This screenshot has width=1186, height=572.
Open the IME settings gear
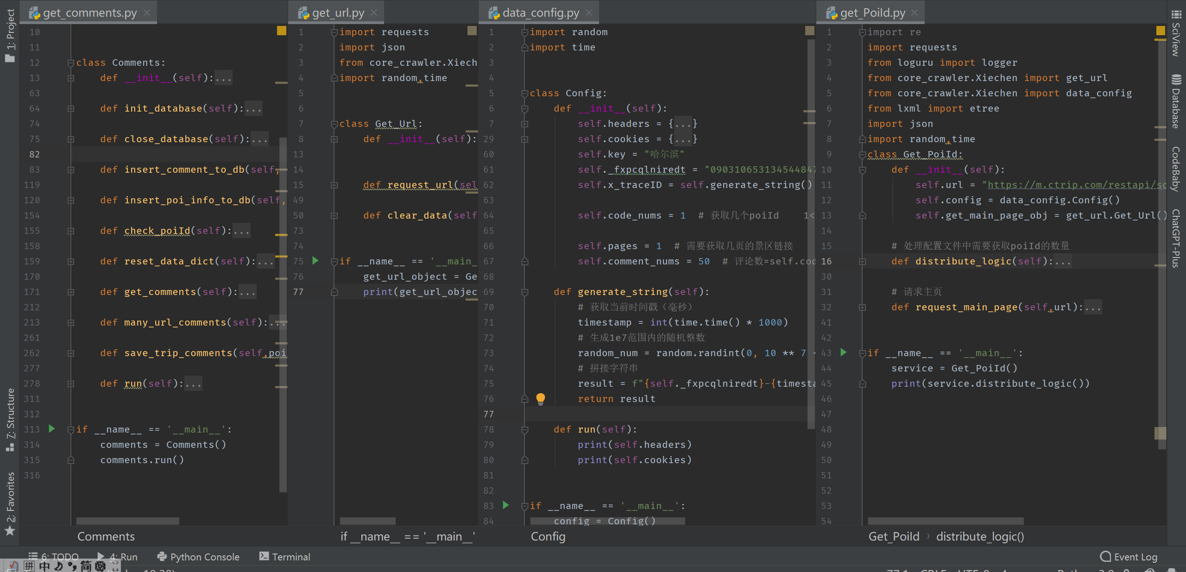pyautogui.click(x=101, y=566)
